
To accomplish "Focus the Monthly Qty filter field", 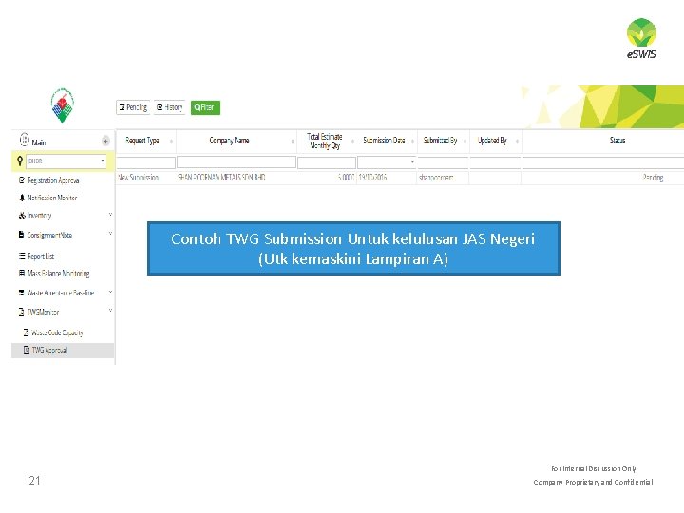I will coord(326,162).
